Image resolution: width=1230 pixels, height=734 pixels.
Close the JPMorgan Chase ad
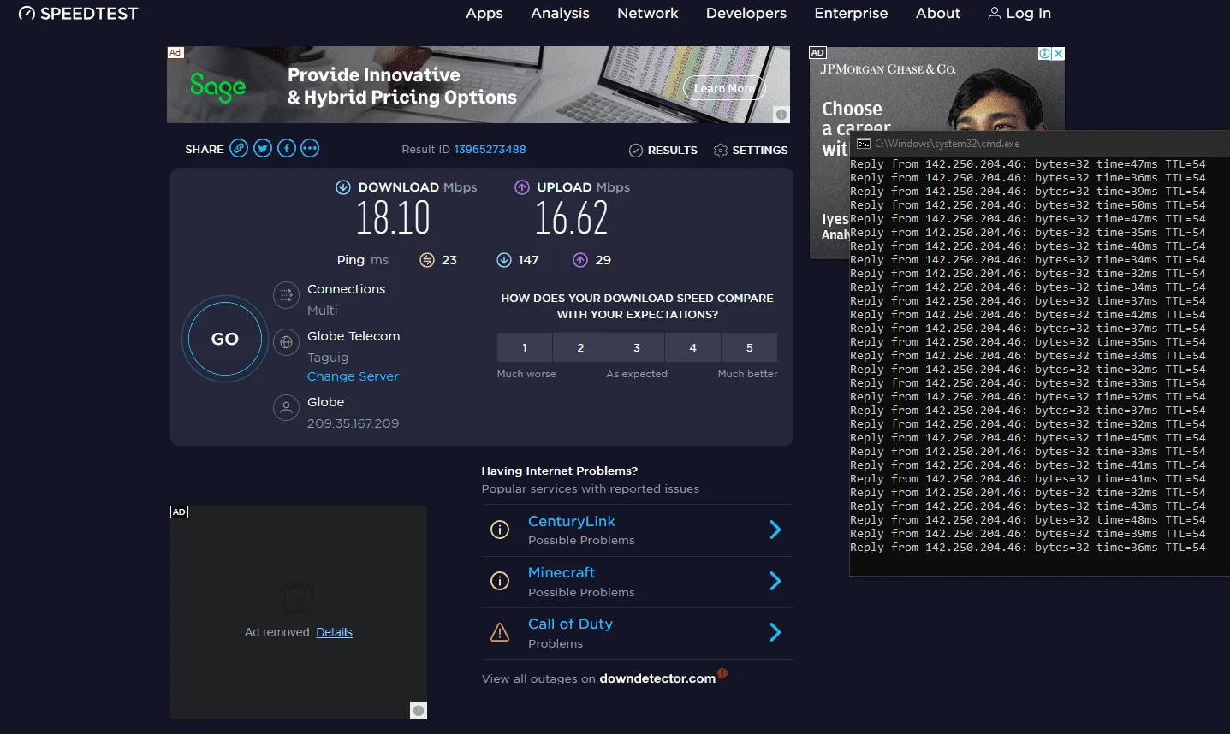1059,53
